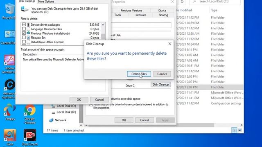Toggle index contents of drive checkbox
Screen dimensions: 262x147
[91, 105]
